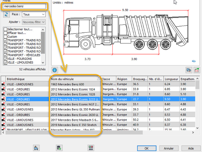Click horizontal scroll right arrow
The width and height of the screenshot is (202, 152).
click(193, 133)
